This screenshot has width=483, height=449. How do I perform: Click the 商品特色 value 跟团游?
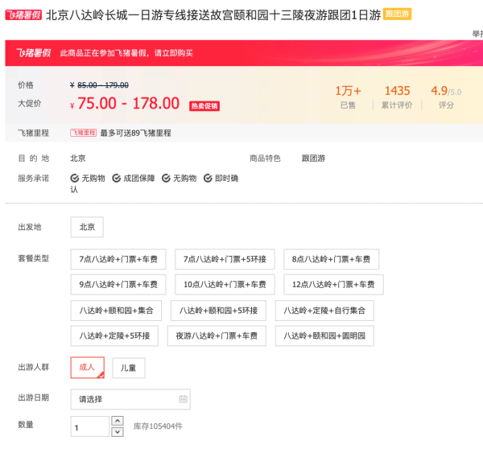(314, 159)
